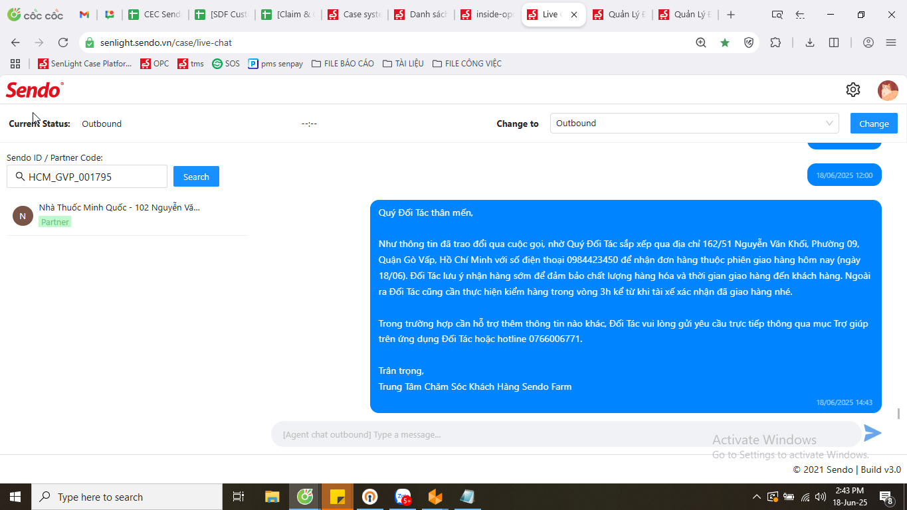This screenshot has width=907, height=510.
Task: Click the Windows taskbar search box
Action: (127, 497)
